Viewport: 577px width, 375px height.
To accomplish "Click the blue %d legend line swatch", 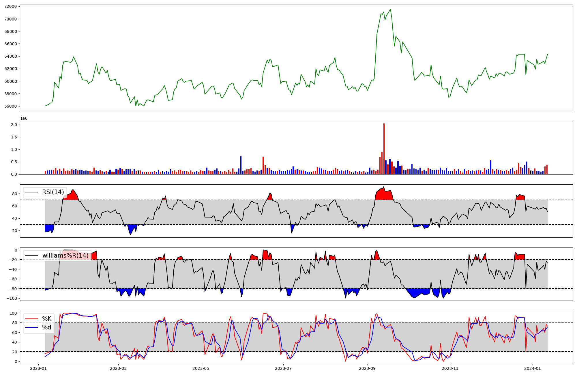I will coord(31,327).
